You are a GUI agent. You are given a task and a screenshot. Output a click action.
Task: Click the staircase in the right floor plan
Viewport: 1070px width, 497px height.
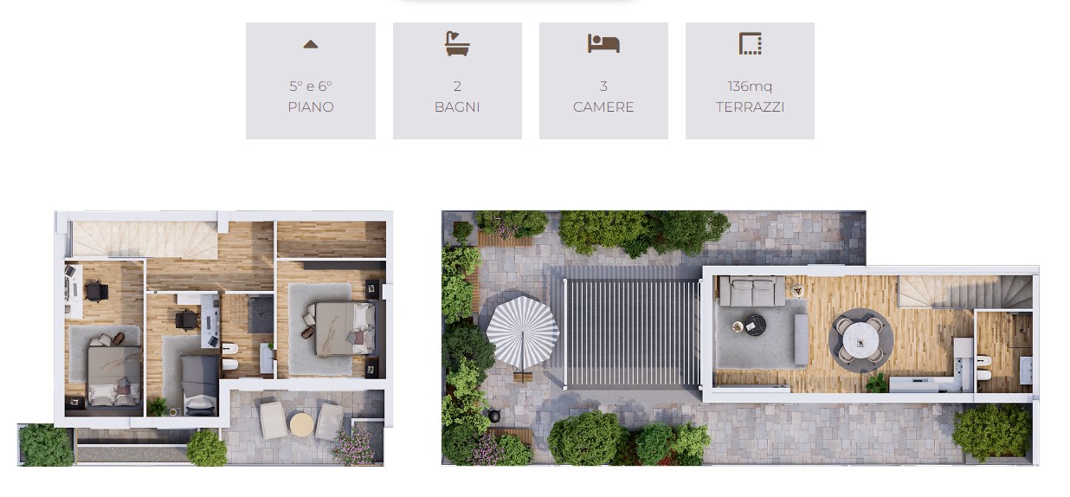click(x=964, y=292)
